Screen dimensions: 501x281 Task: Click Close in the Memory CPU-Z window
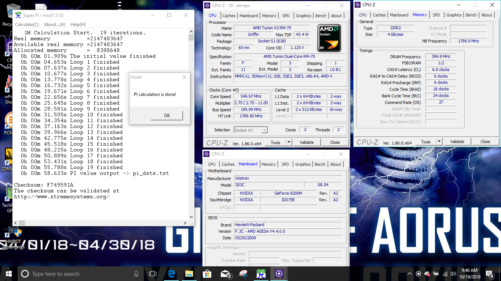[x=485, y=142]
